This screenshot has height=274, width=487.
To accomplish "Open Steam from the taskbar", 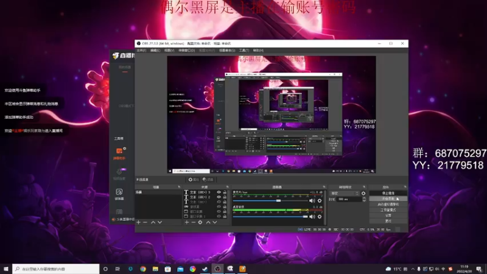I will 205,269.
